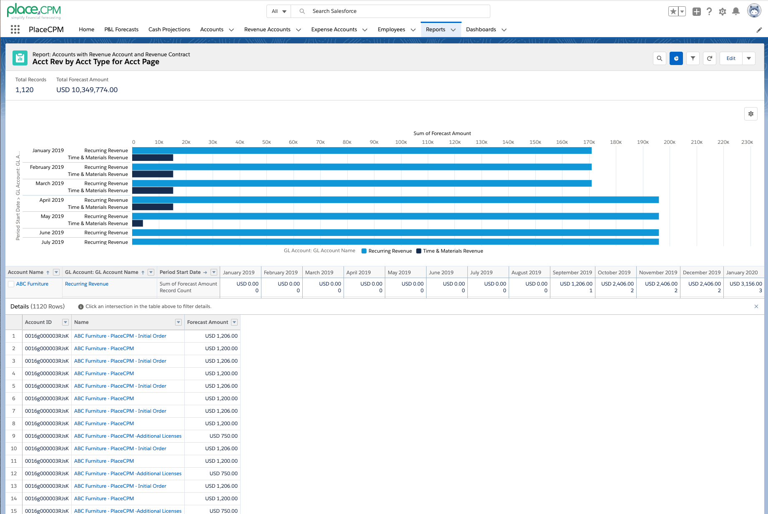Refresh the report
The width and height of the screenshot is (768, 514).
click(709, 58)
